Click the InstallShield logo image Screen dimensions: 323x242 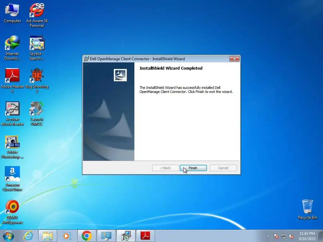coord(120,75)
